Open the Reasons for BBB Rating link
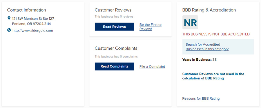Screen dimensions: 261x108 pyautogui.click(x=201, y=98)
